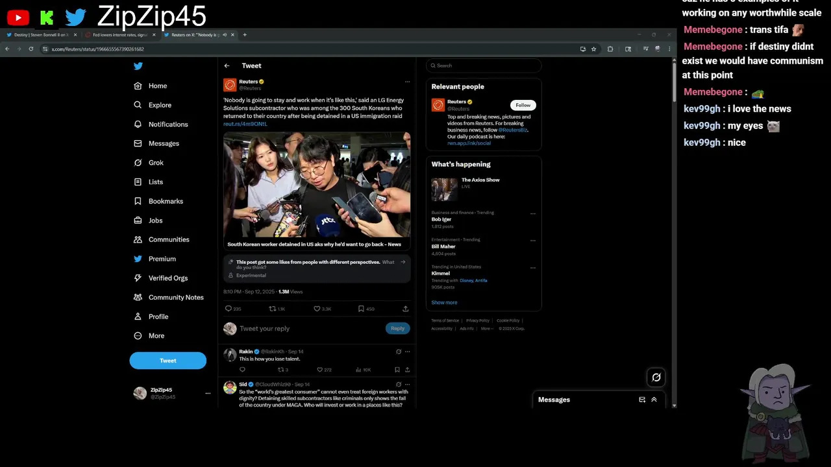Click Grok icon on Sid's reply
Viewport: 831px width, 467px height.
[x=399, y=385]
